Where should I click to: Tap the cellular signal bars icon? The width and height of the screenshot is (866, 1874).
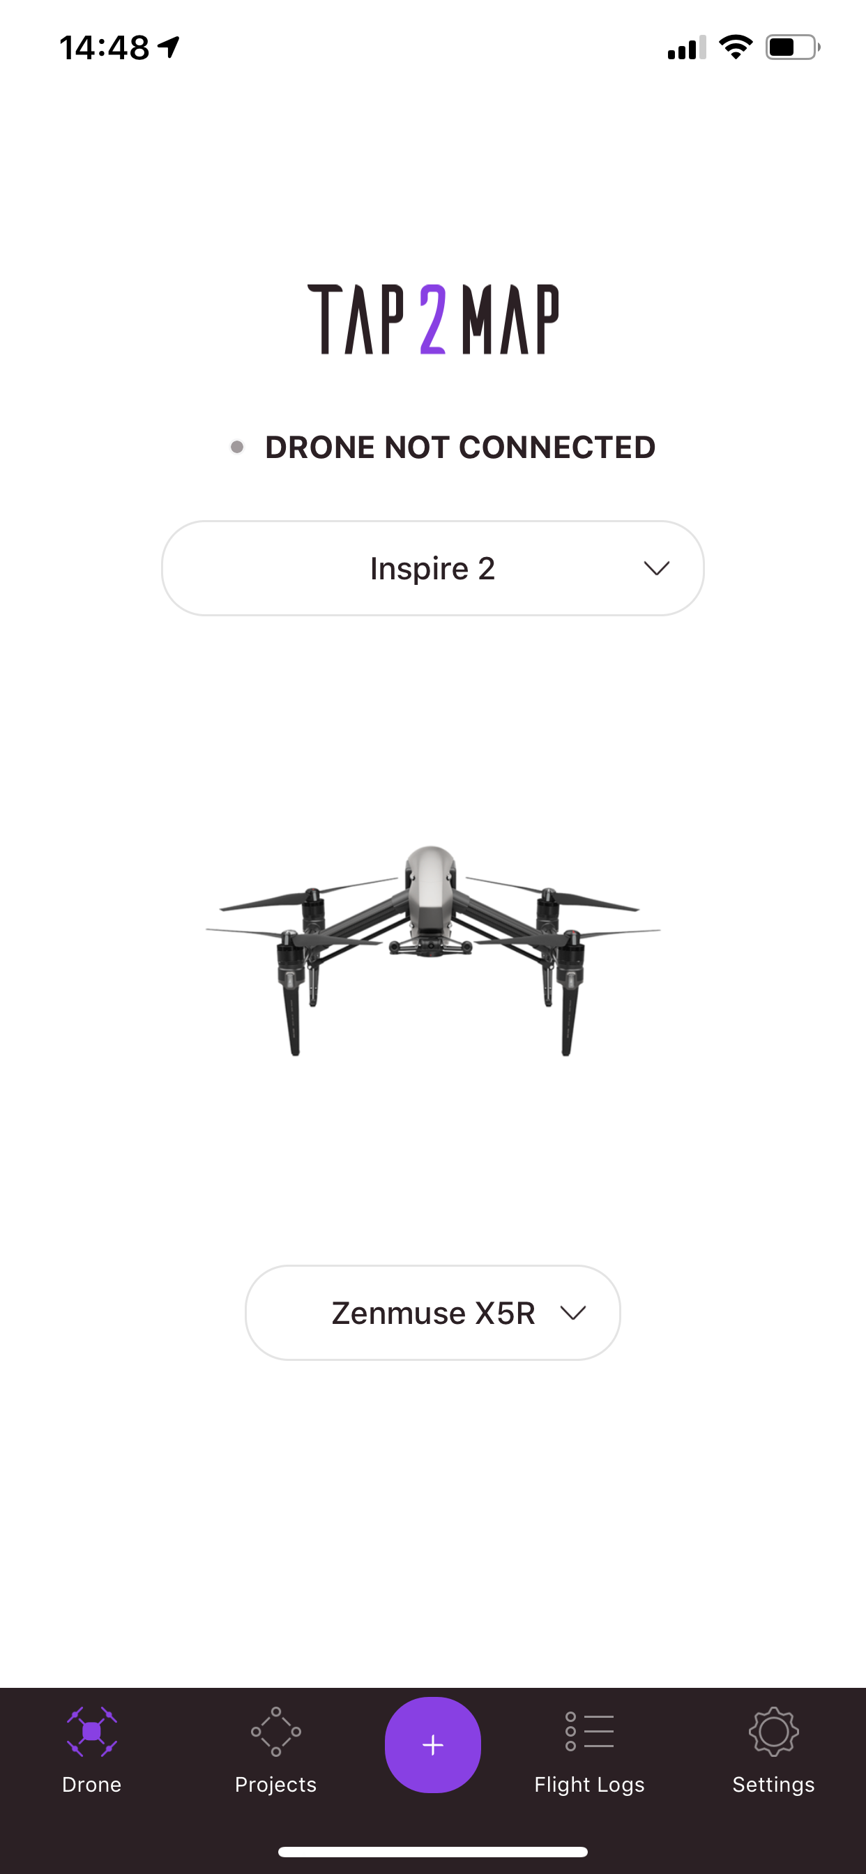687,47
